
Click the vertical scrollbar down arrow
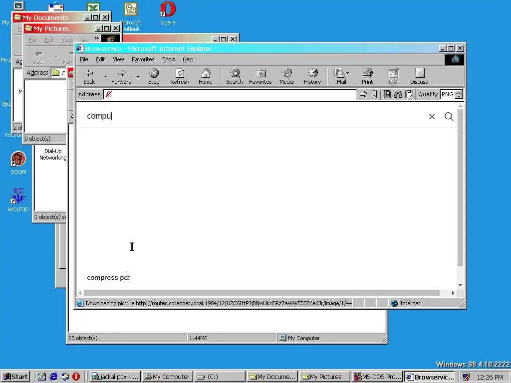tap(460, 285)
